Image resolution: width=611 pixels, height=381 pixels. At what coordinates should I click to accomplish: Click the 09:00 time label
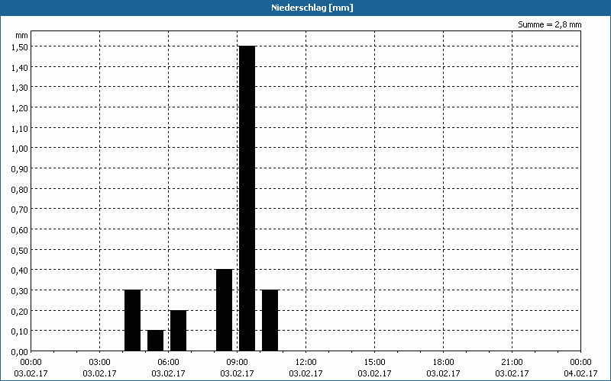(x=237, y=363)
